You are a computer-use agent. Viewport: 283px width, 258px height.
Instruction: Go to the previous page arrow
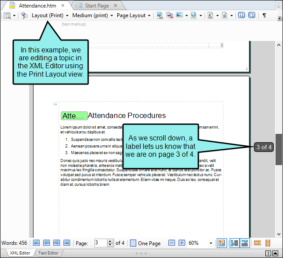[x=47, y=243]
